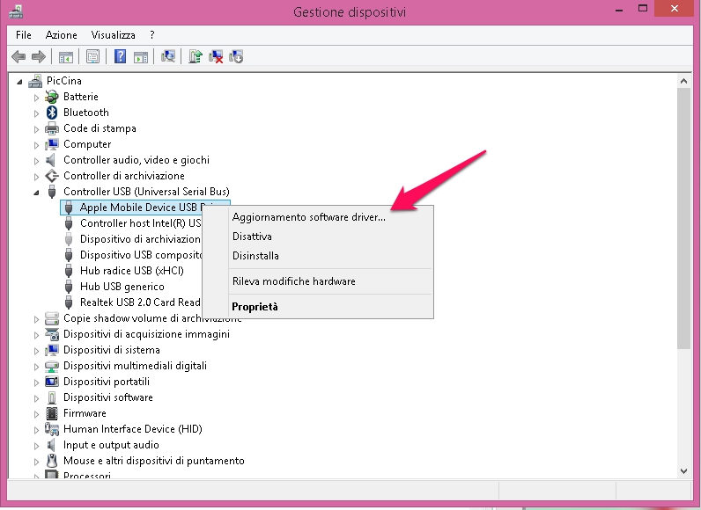The height and width of the screenshot is (510, 701).
Task: Click the vertical scrollbar down arrow
Action: (684, 471)
